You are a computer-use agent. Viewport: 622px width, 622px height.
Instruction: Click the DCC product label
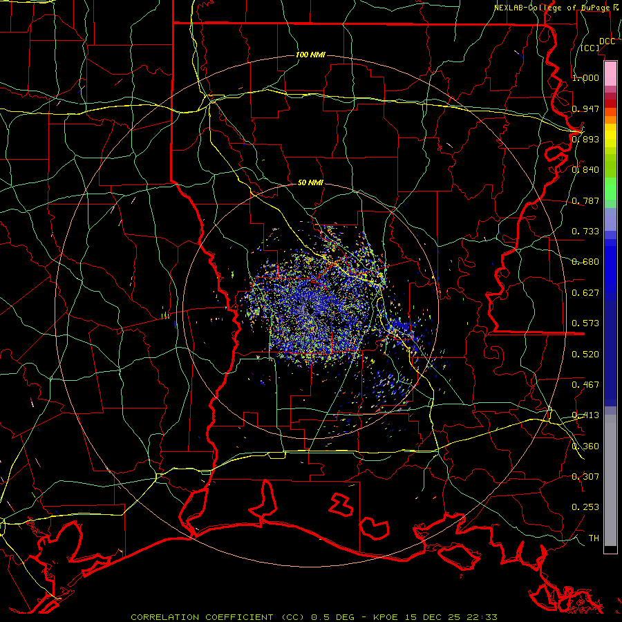pyautogui.click(x=607, y=41)
